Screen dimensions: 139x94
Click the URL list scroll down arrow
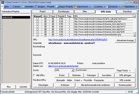134,35
